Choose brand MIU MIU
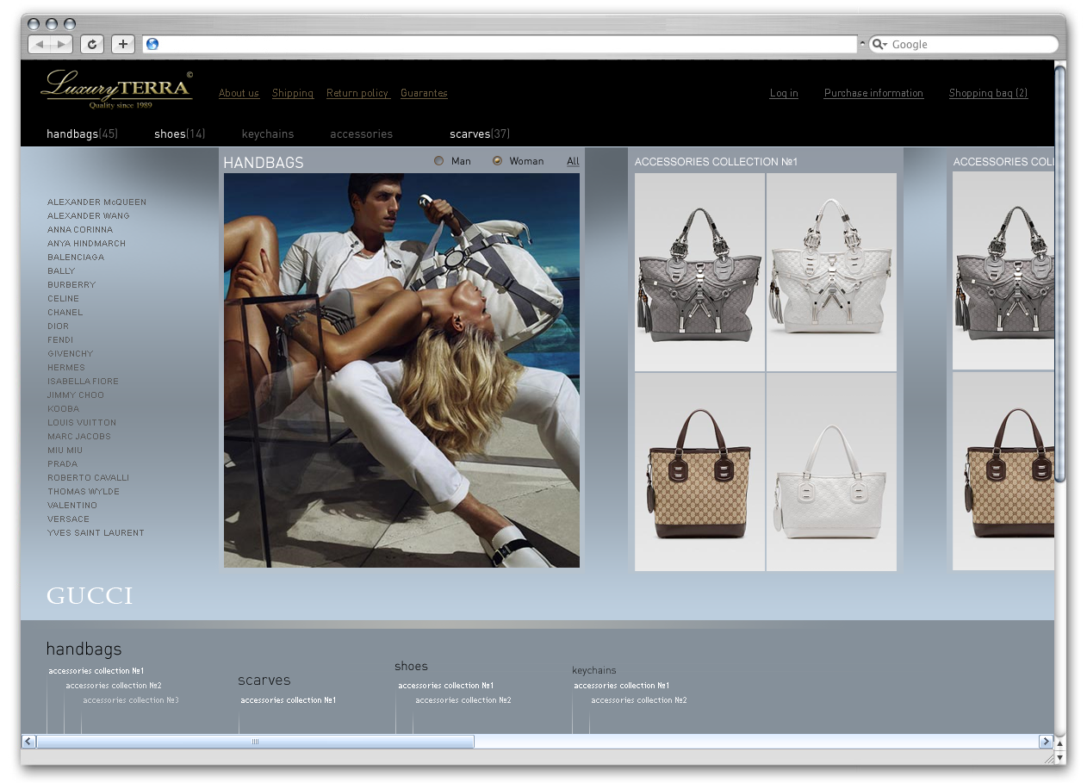The image size is (1087, 783). (65, 450)
